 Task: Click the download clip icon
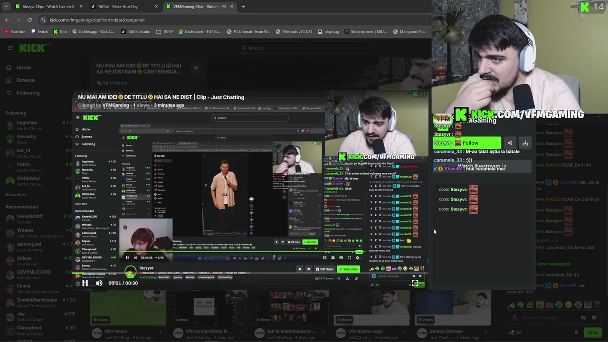[525, 143]
